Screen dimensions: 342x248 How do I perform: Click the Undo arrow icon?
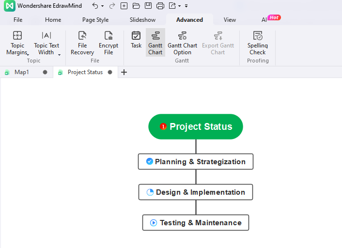tap(95, 6)
